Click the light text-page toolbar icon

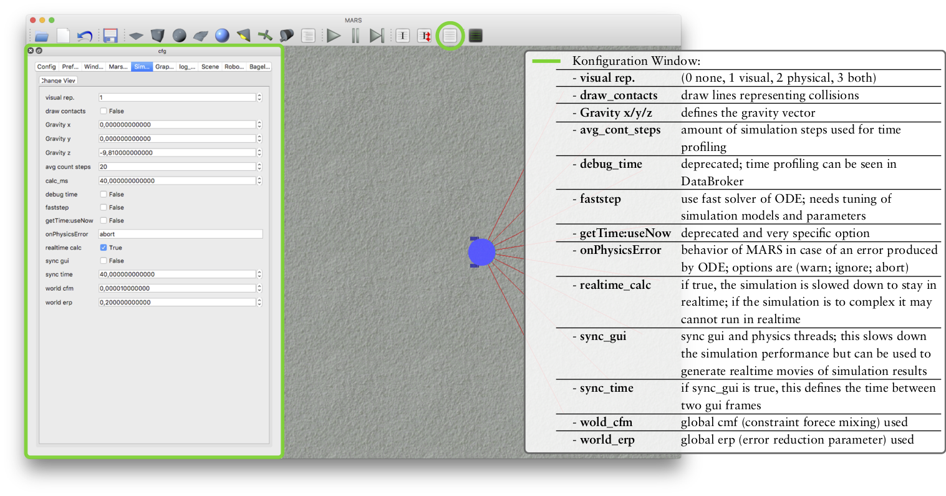coord(308,36)
